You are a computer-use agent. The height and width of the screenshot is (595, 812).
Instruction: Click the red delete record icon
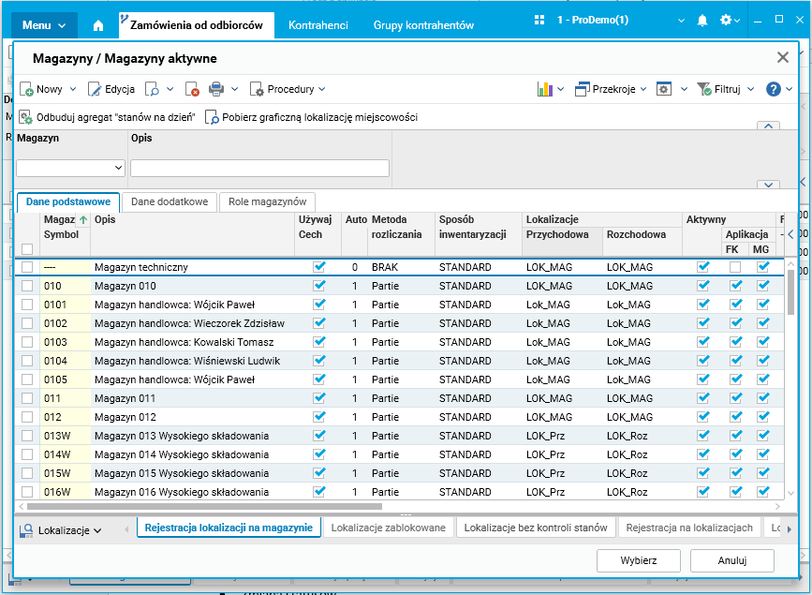pyautogui.click(x=192, y=90)
